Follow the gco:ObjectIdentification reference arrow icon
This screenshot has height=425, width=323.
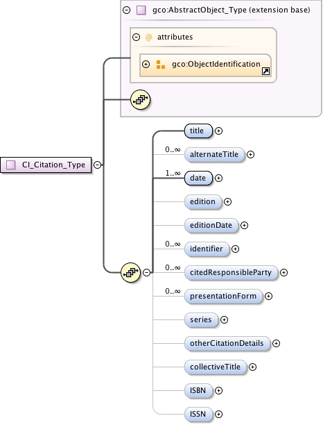coord(266,72)
